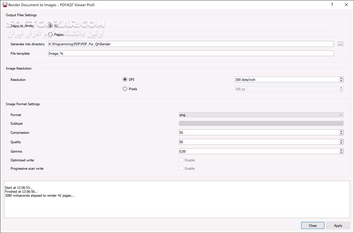The width and height of the screenshot is (354, 233).
Task: Click the Apply button
Action: tap(338, 225)
